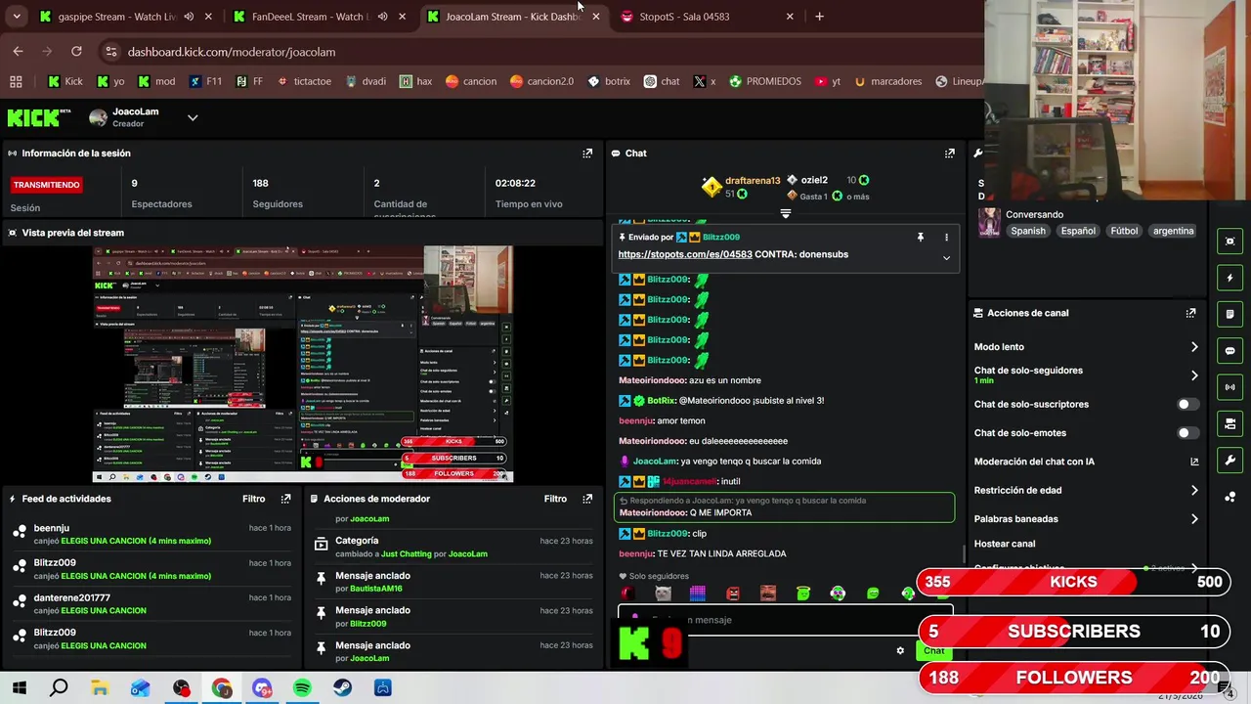The height and width of the screenshot is (704, 1251).
Task: Pop out the Acciones de moderador panel
Action: pyautogui.click(x=587, y=499)
